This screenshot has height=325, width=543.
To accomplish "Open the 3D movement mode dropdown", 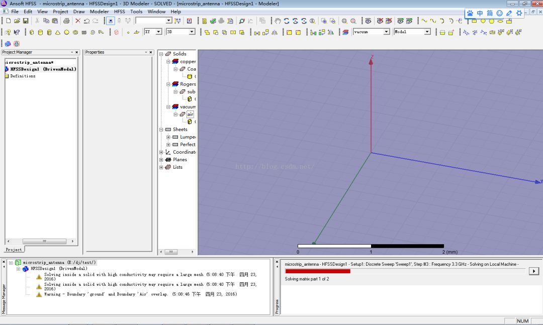I will click(x=192, y=32).
